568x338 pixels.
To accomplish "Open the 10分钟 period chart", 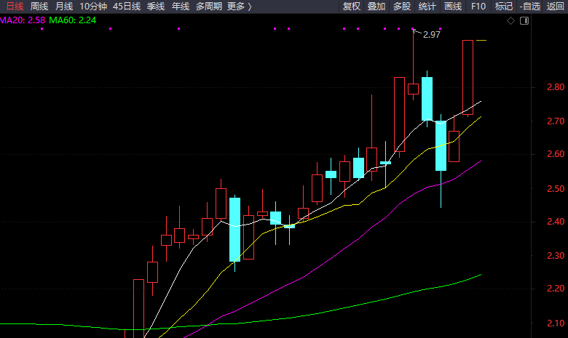I will pos(93,7).
